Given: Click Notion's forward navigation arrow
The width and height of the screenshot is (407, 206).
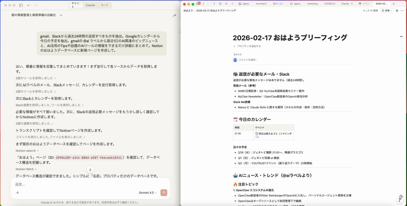Looking at the screenshot, I should tap(208, 4).
